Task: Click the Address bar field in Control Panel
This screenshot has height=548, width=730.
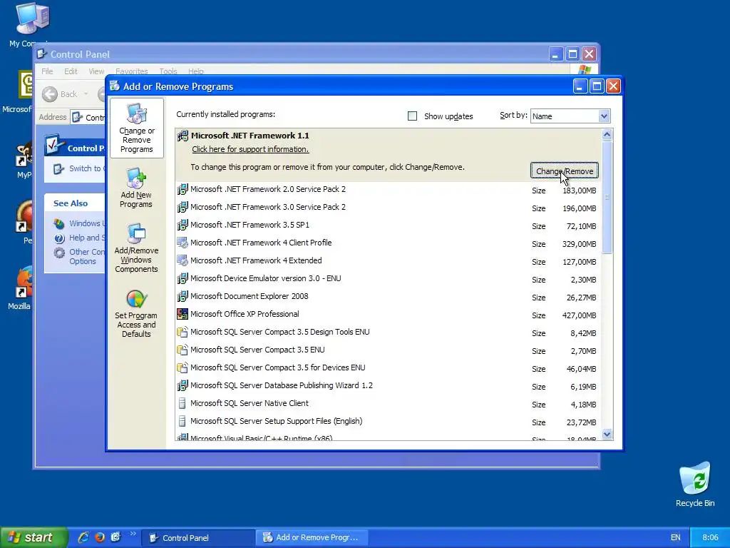Action: tap(88, 118)
